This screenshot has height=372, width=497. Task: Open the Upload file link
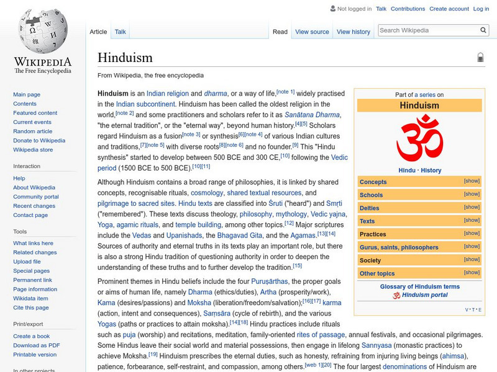pos(27,261)
